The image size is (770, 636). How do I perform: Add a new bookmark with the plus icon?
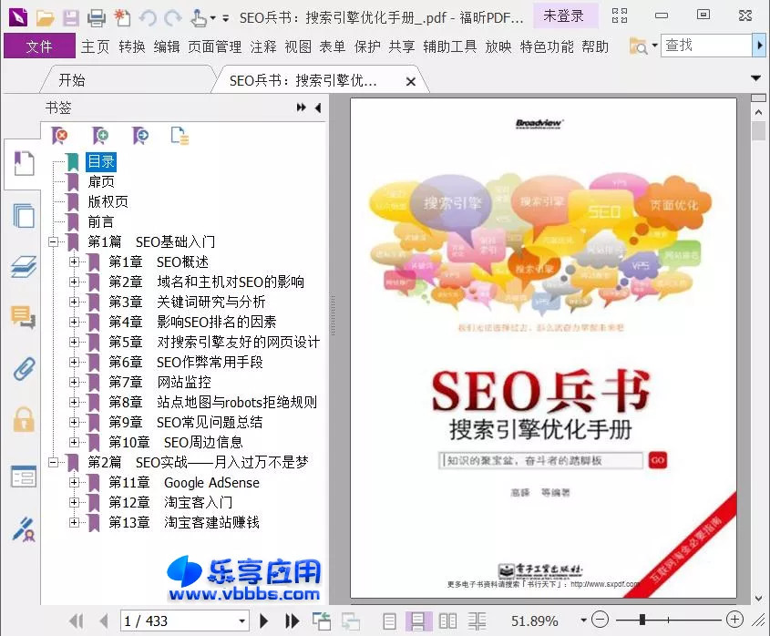101,134
